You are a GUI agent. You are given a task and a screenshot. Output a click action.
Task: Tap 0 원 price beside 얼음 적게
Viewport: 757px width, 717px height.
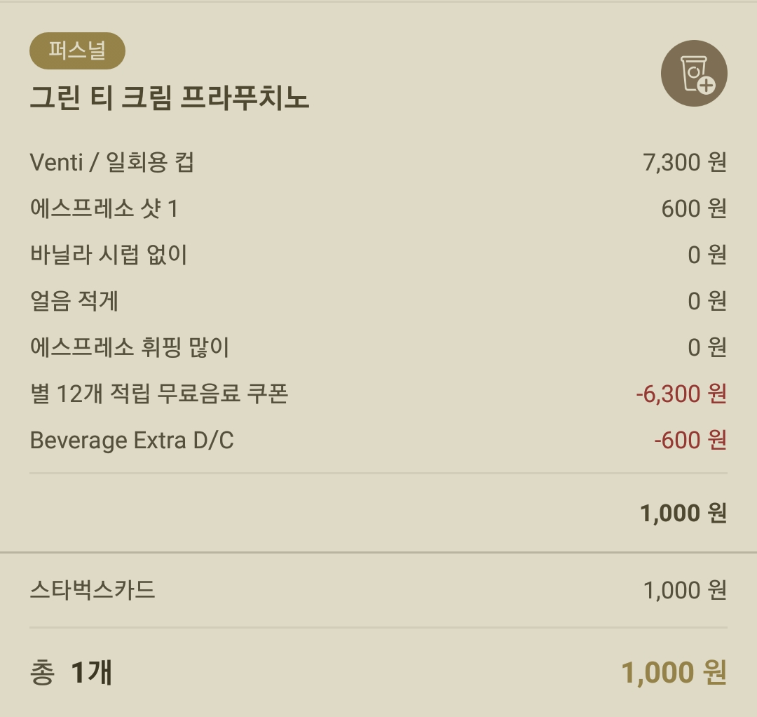707,302
